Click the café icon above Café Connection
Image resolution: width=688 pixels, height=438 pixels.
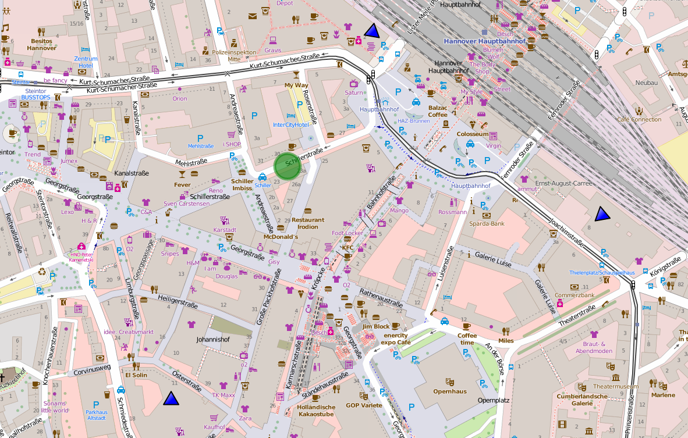tap(639, 111)
